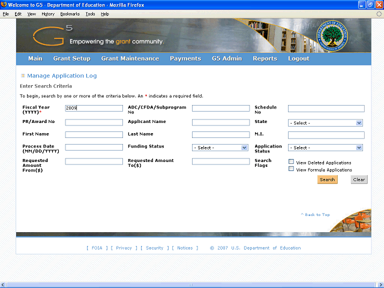Click the Requested Amount From($) field
384x288 pixels.
(x=94, y=161)
